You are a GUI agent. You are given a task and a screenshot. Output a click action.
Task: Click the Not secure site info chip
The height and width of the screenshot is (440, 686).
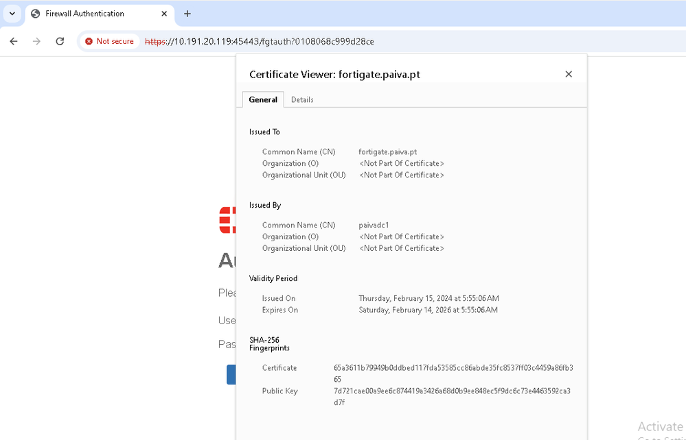click(x=109, y=41)
